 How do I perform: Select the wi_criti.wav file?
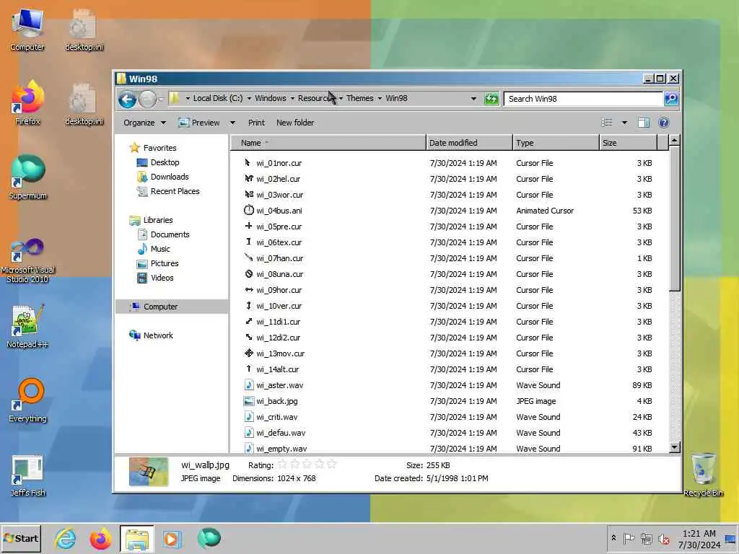(276, 417)
